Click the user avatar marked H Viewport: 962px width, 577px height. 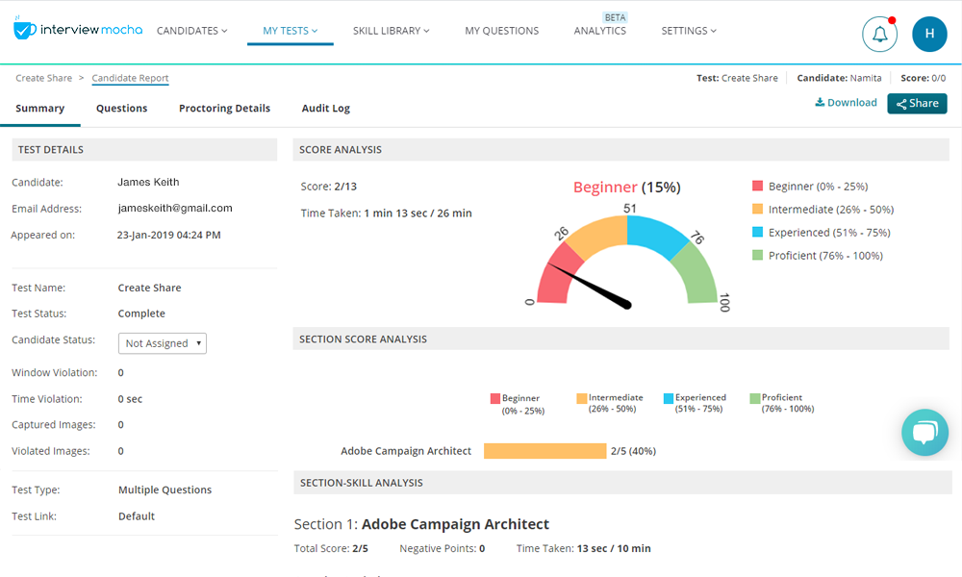pos(928,34)
